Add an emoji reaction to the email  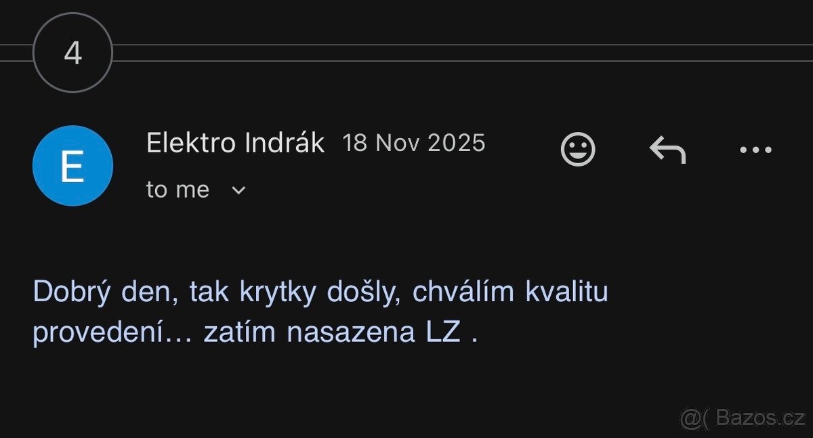(578, 149)
